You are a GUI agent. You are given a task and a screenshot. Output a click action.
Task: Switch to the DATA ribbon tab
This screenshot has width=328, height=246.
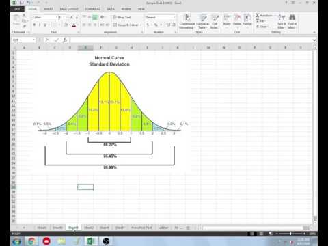[111, 9]
